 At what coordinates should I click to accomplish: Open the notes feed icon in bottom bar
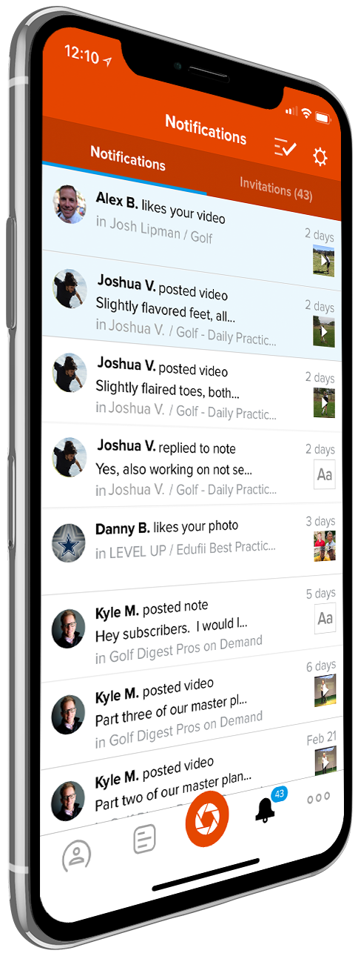point(144,839)
